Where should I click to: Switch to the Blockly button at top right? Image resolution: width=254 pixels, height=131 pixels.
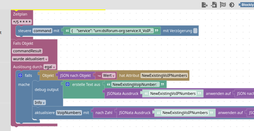(x=246, y=5)
